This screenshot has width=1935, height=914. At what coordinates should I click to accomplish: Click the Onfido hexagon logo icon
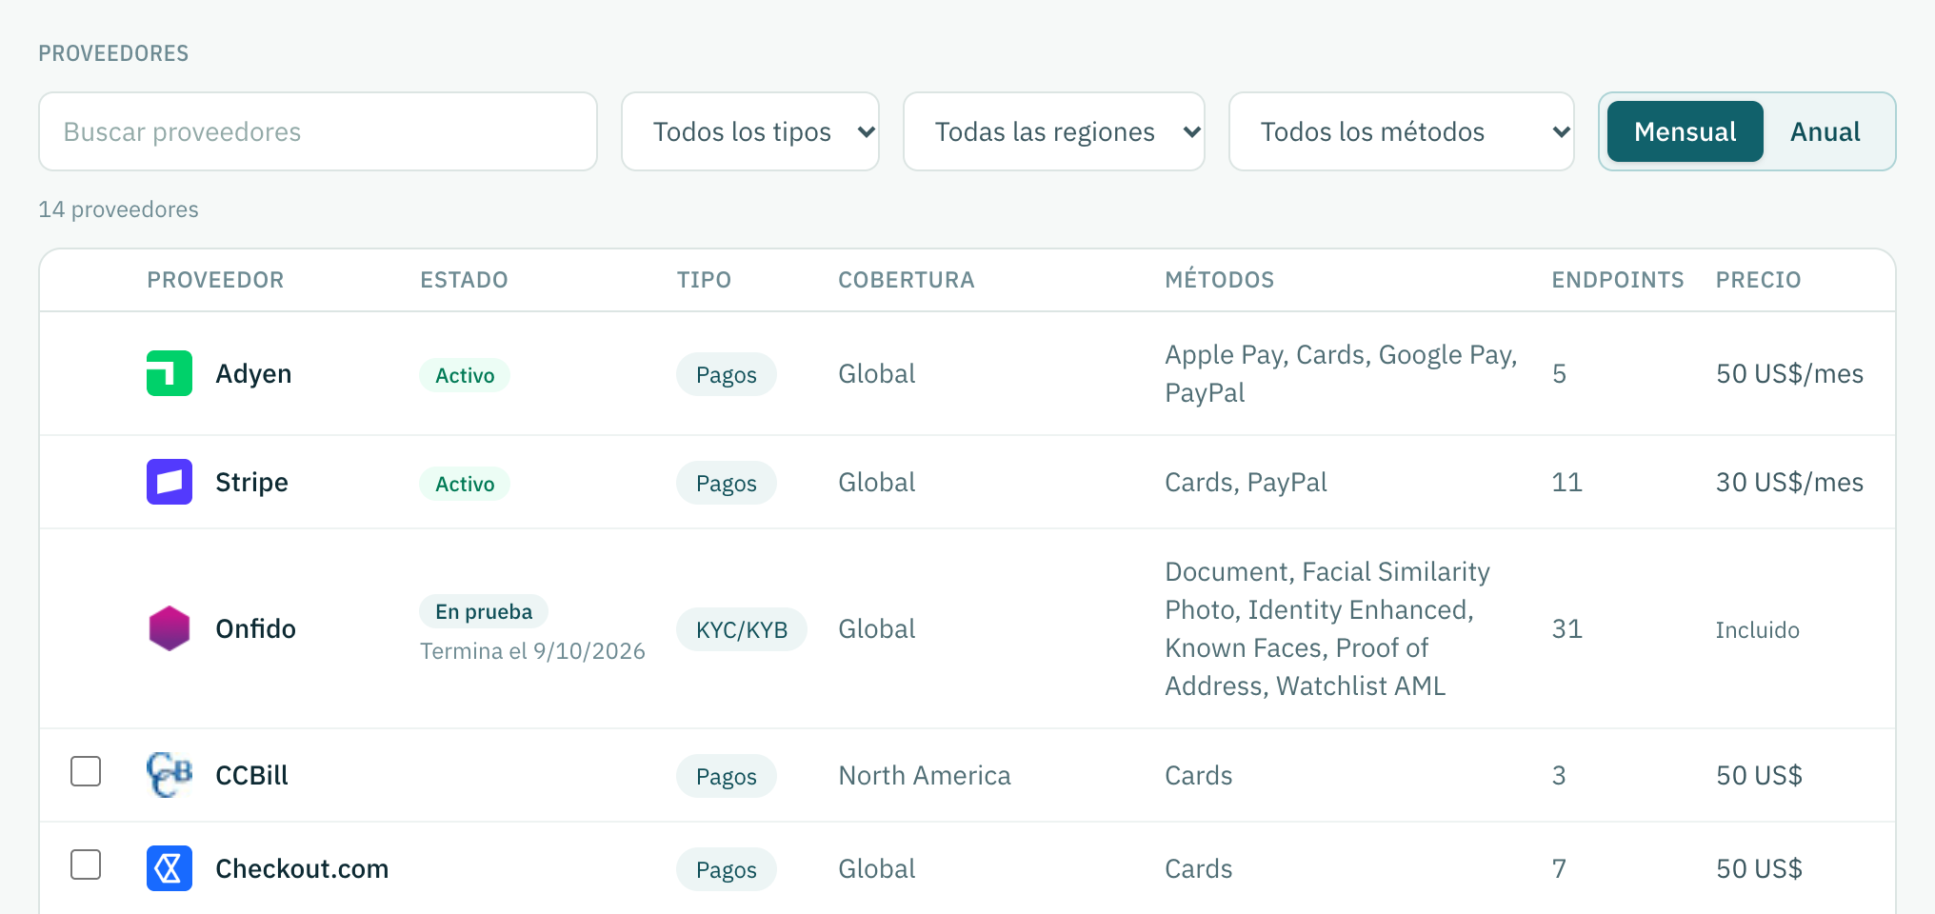pyautogui.click(x=170, y=628)
